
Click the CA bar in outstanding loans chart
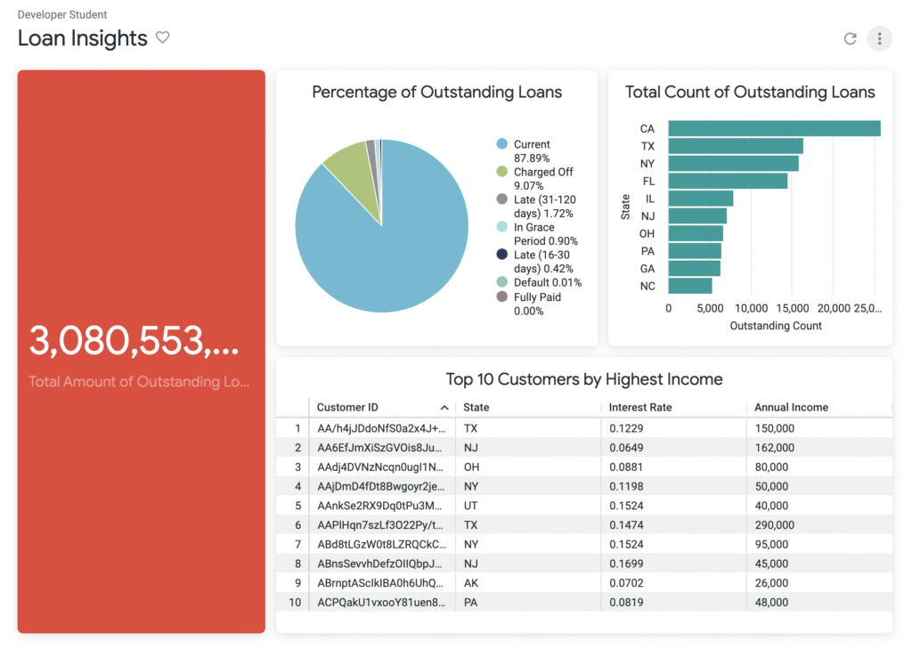click(x=773, y=129)
